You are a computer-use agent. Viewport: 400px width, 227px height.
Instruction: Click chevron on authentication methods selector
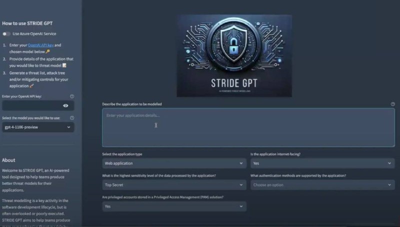(389, 185)
